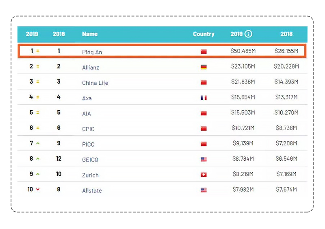The image size is (325, 229).
Task: Click the US flag in GEICO row
Action: point(204,159)
